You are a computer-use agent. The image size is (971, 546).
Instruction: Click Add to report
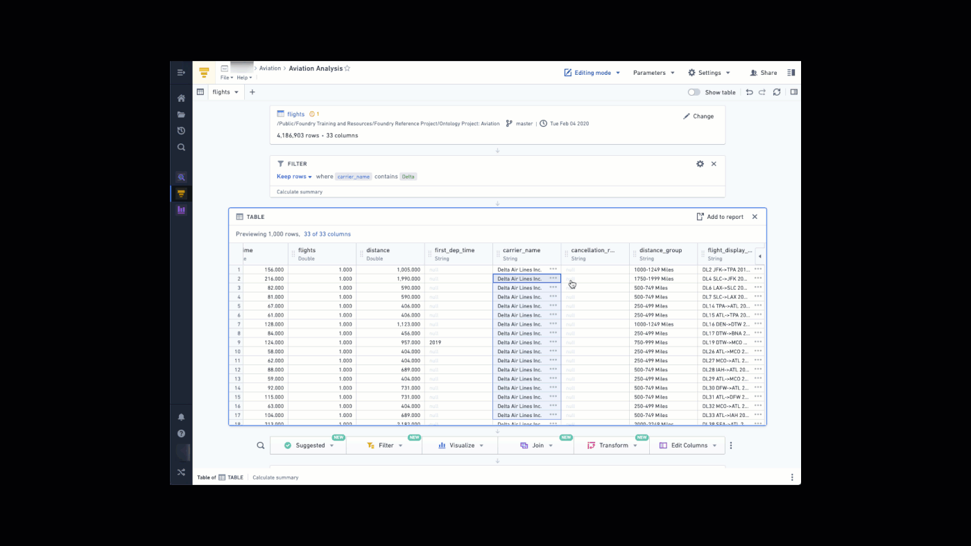(720, 217)
